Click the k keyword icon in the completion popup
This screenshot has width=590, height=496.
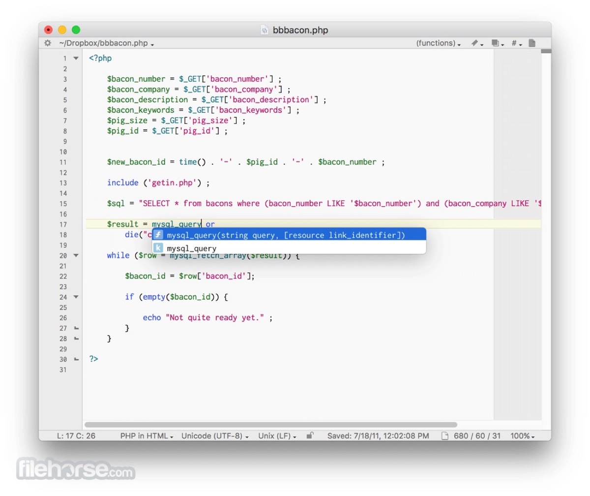(158, 248)
